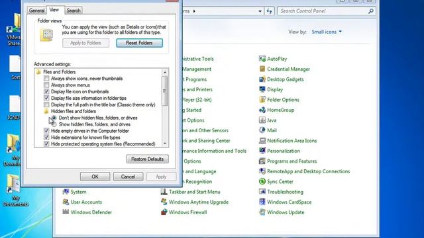Uncheck Hide protected operating system files
The height and width of the screenshot is (238, 424).
coord(46,144)
